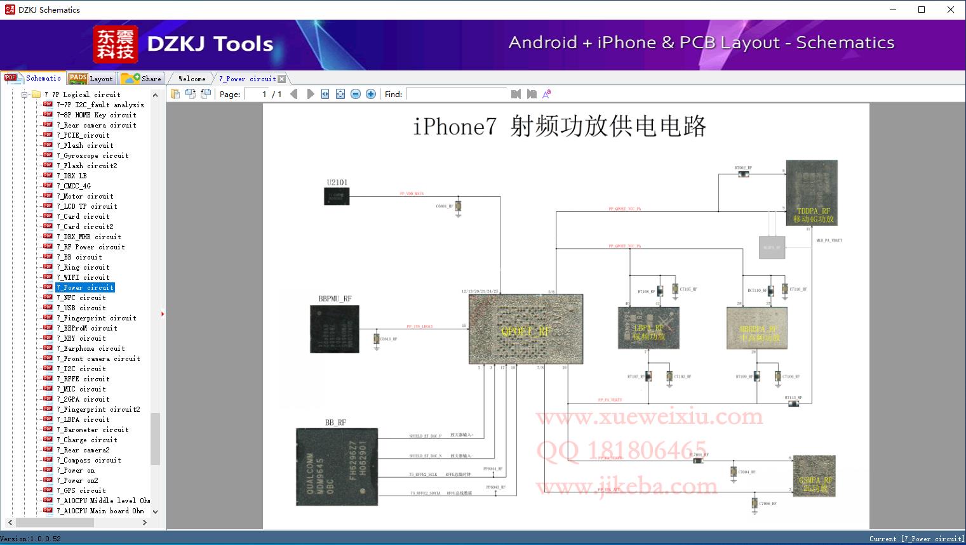Switch to the Welcome document tab
Viewport: 966px width, 545px height.
[192, 79]
